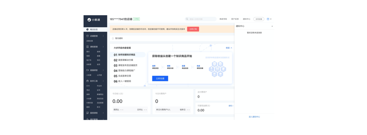Click the account avatar icon at top right
Image resolution: width=367 pixels, height=135 pixels.
(x=268, y=19)
